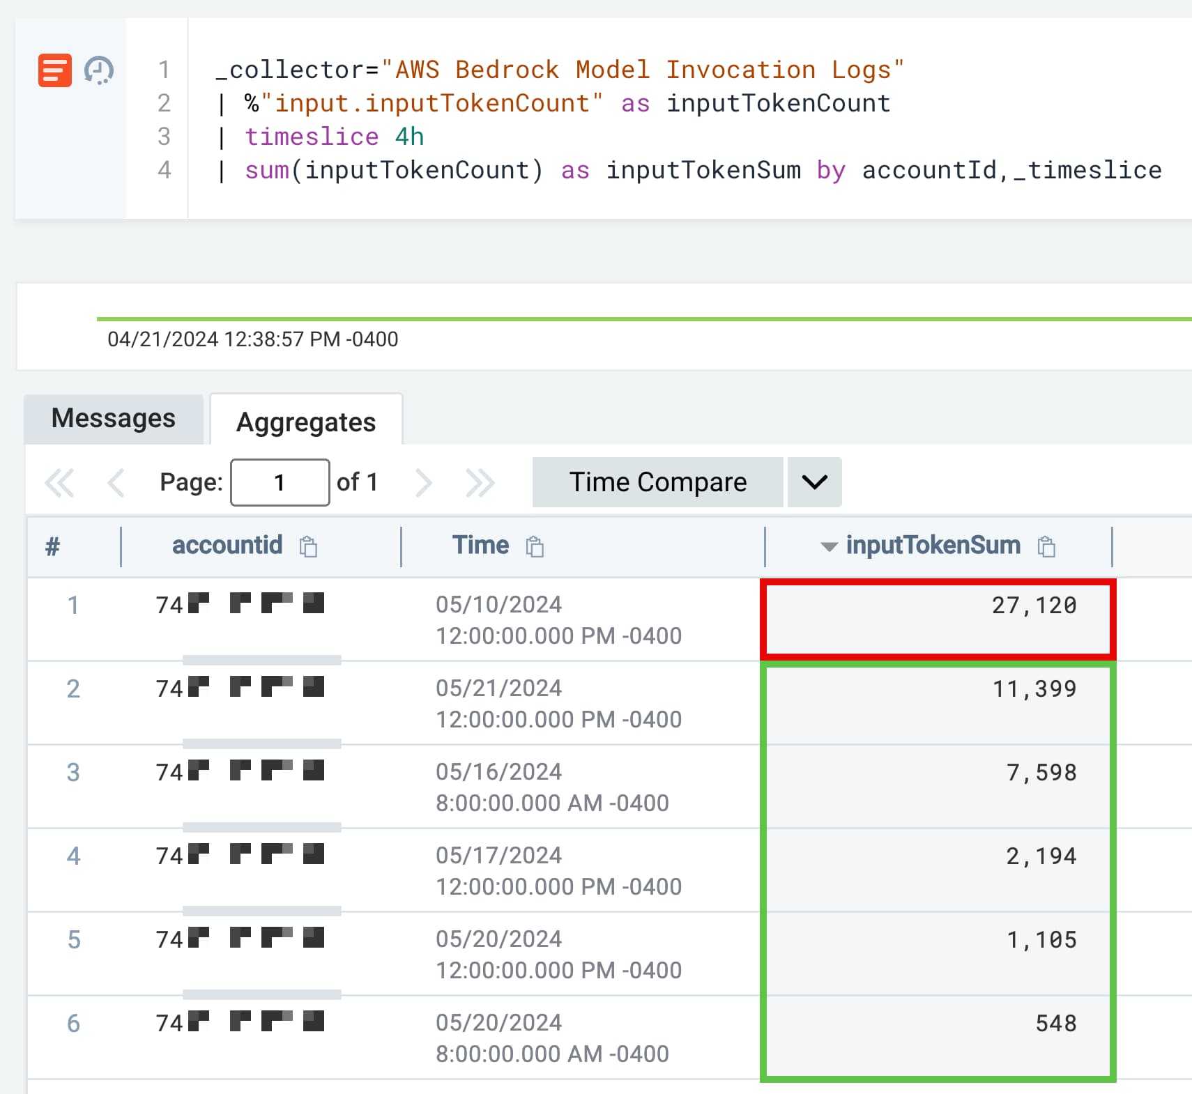Sort results by the accountid column header
1192x1094 pixels.
227,546
